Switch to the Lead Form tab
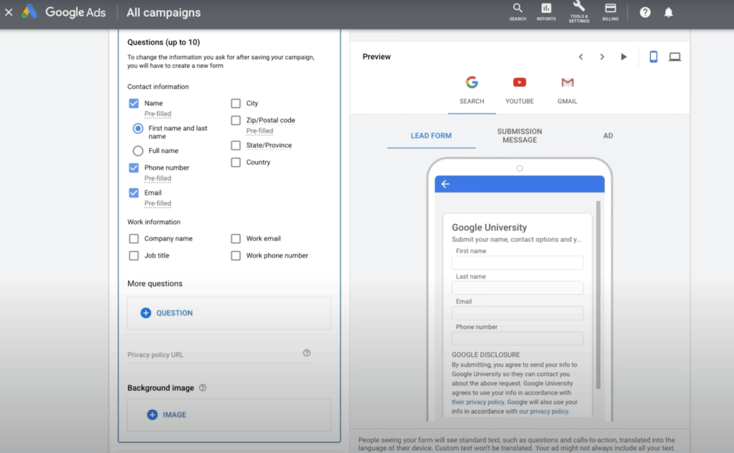 [431, 135]
